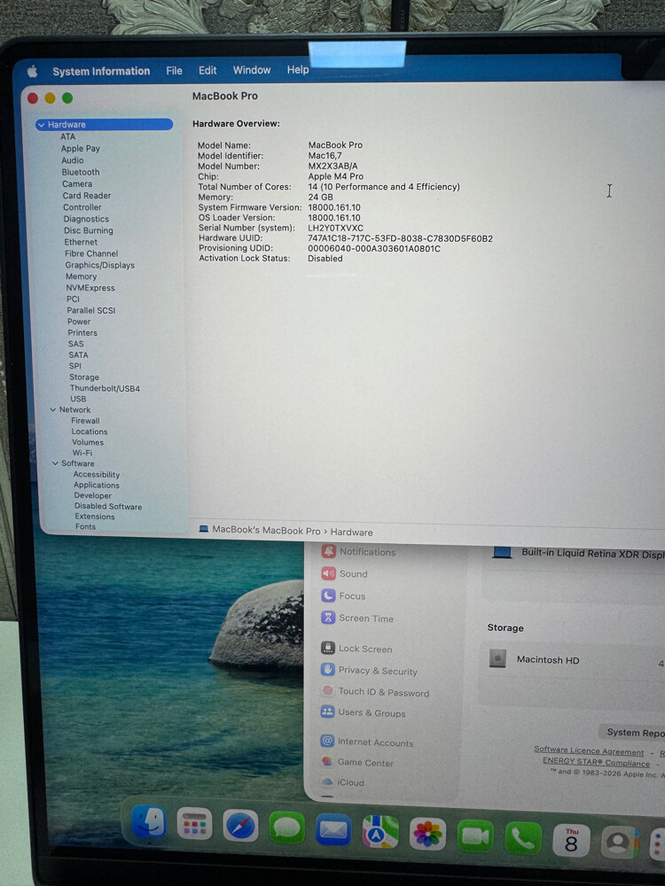
Task: Open Notifications in System Settings
Action: click(358, 551)
